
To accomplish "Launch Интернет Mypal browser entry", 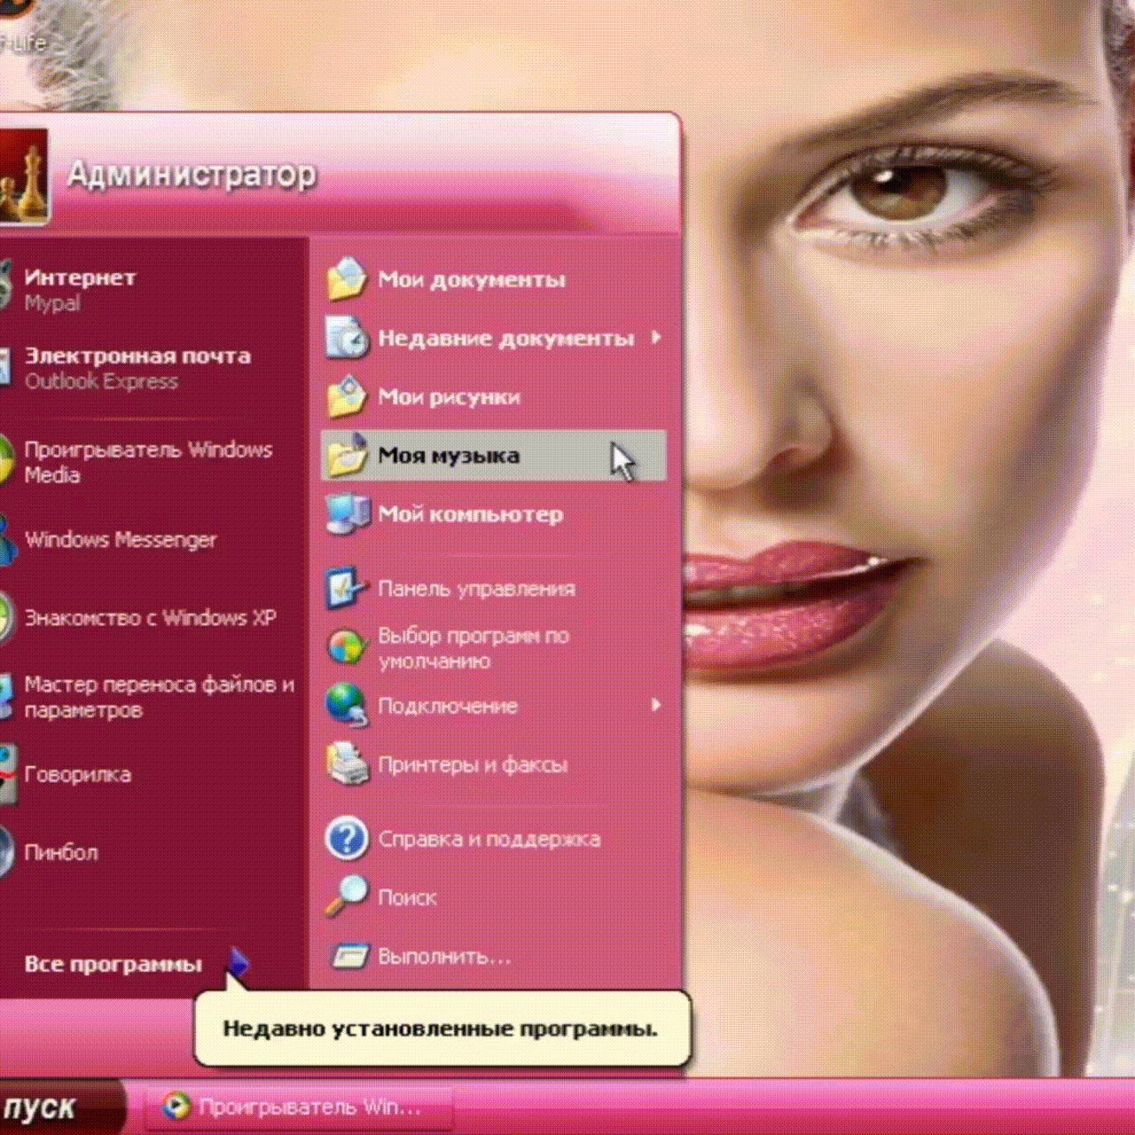I will 151,289.
